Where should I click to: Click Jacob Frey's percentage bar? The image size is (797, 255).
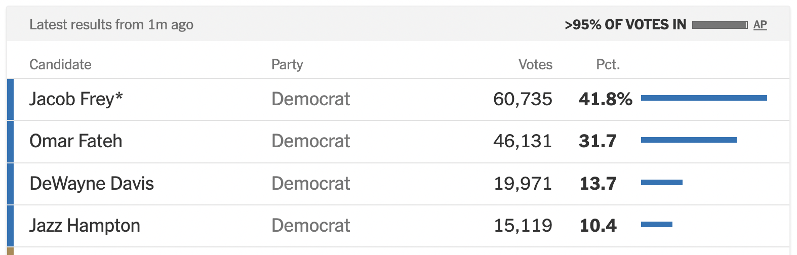(704, 98)
